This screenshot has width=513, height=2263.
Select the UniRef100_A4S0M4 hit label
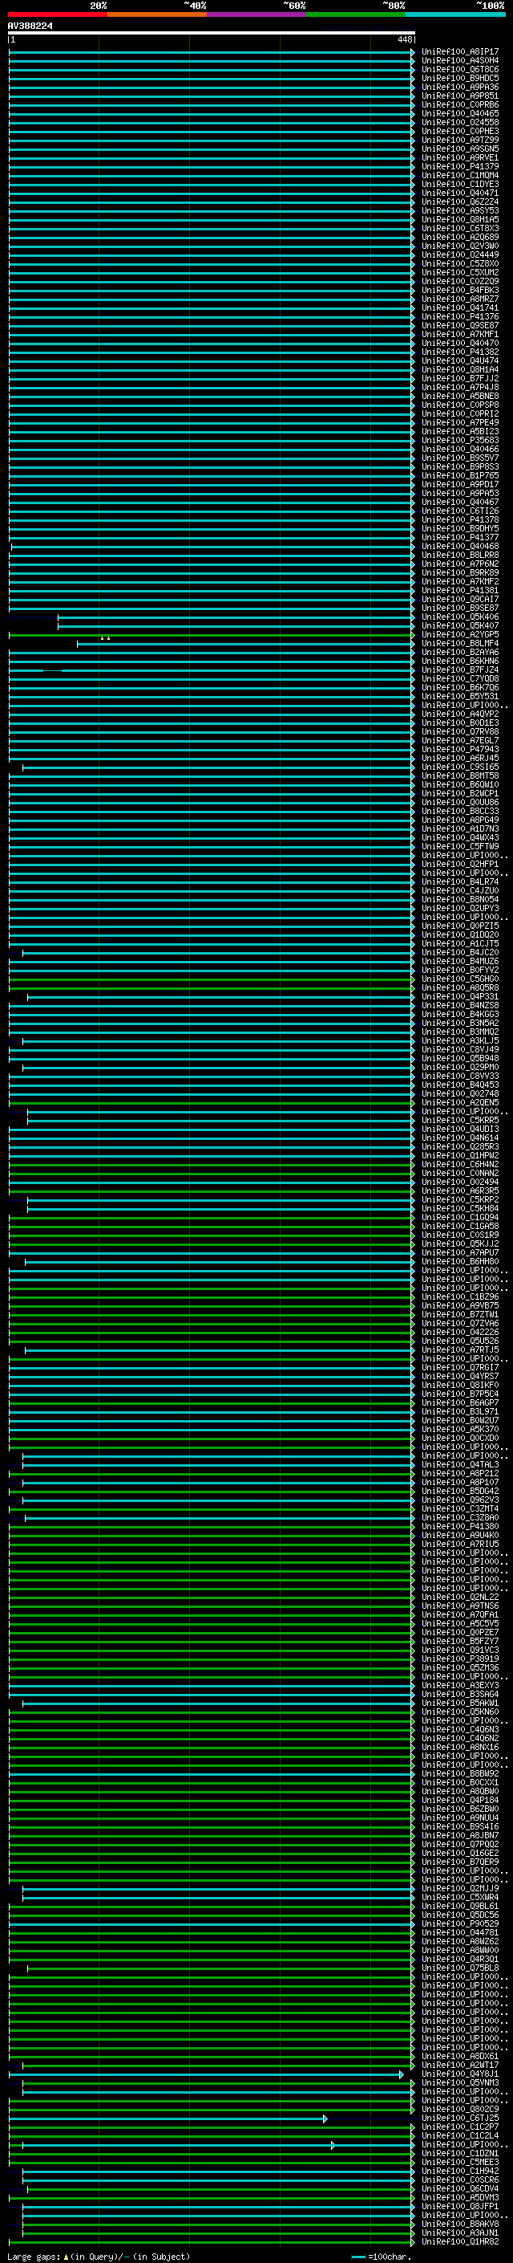click(x=459, y=61)
